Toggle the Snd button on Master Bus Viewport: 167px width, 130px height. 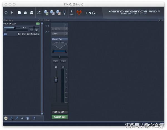(24, 34)
